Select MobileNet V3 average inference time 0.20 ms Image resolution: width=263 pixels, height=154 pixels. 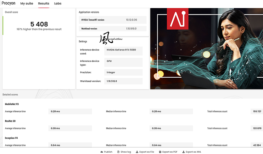coord(70,111)
